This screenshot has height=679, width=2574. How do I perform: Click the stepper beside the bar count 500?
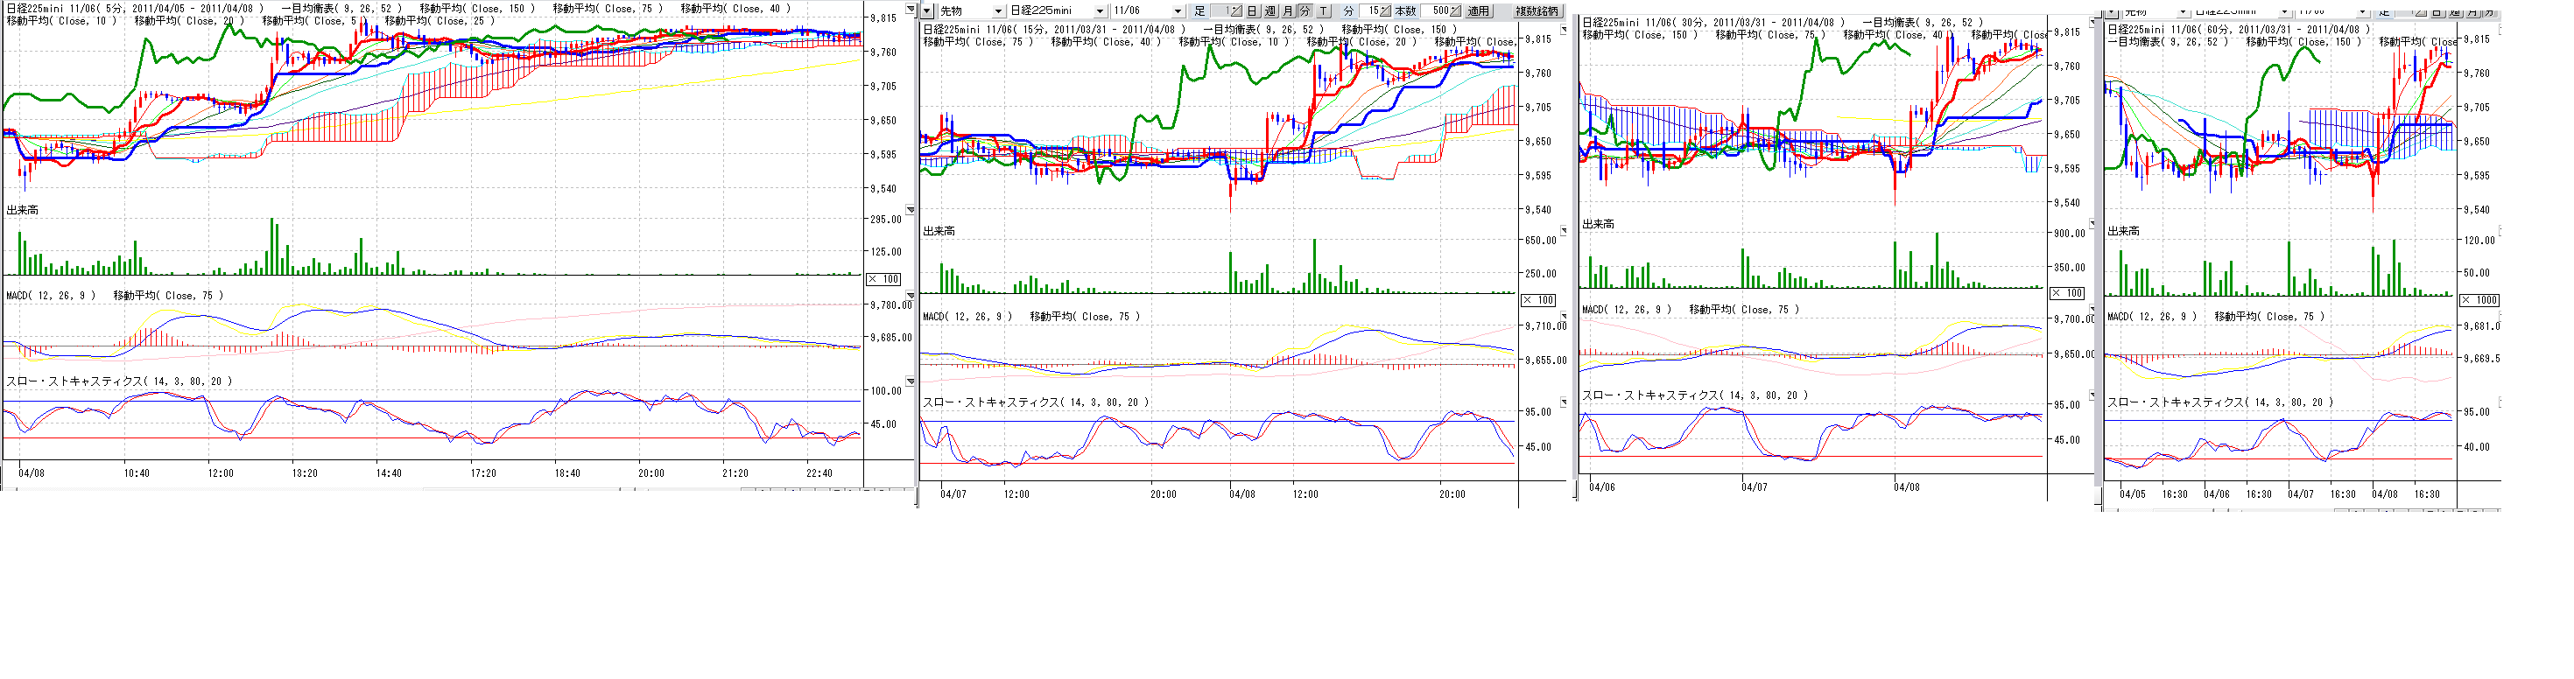[1455, 11]
